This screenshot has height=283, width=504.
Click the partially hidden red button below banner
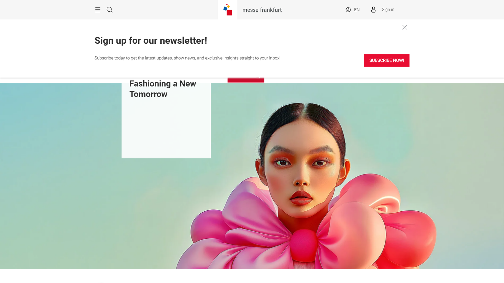(246, 80)
